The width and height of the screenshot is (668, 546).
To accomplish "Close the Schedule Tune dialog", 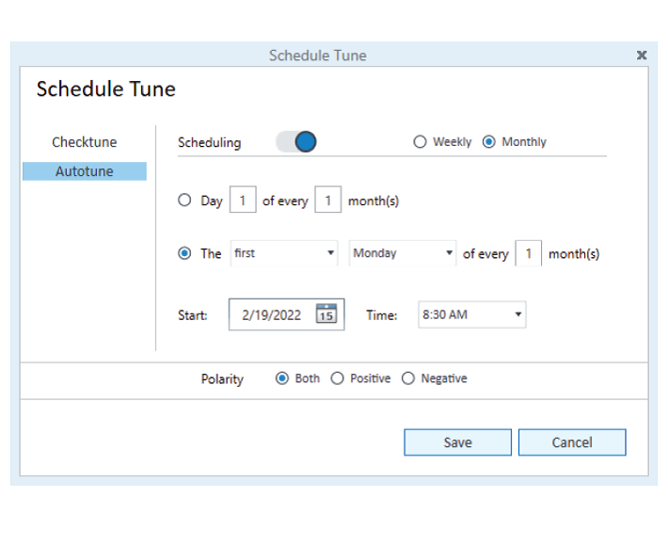I will [642, 55].
